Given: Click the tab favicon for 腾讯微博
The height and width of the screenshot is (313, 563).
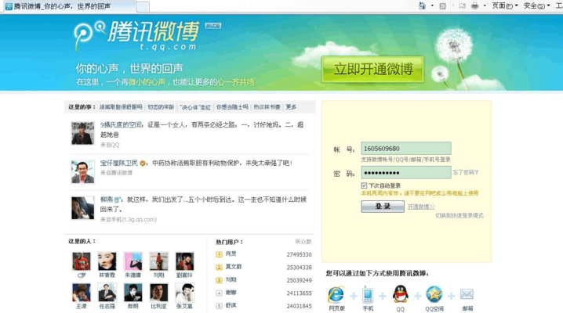Looking at the screenshot, I should click(x=9, y=6).
